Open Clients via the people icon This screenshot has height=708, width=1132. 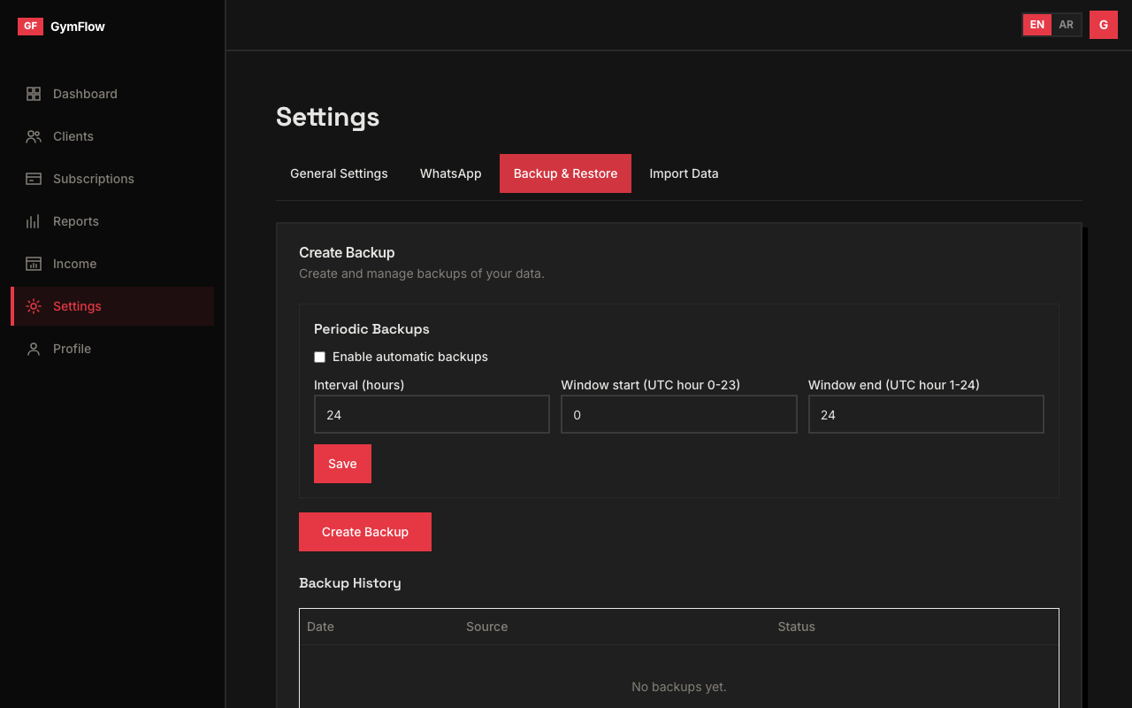(x=34, y=136)
